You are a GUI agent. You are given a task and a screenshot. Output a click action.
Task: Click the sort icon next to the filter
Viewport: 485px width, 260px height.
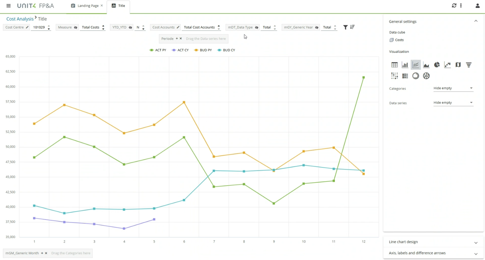coord(352,27)
